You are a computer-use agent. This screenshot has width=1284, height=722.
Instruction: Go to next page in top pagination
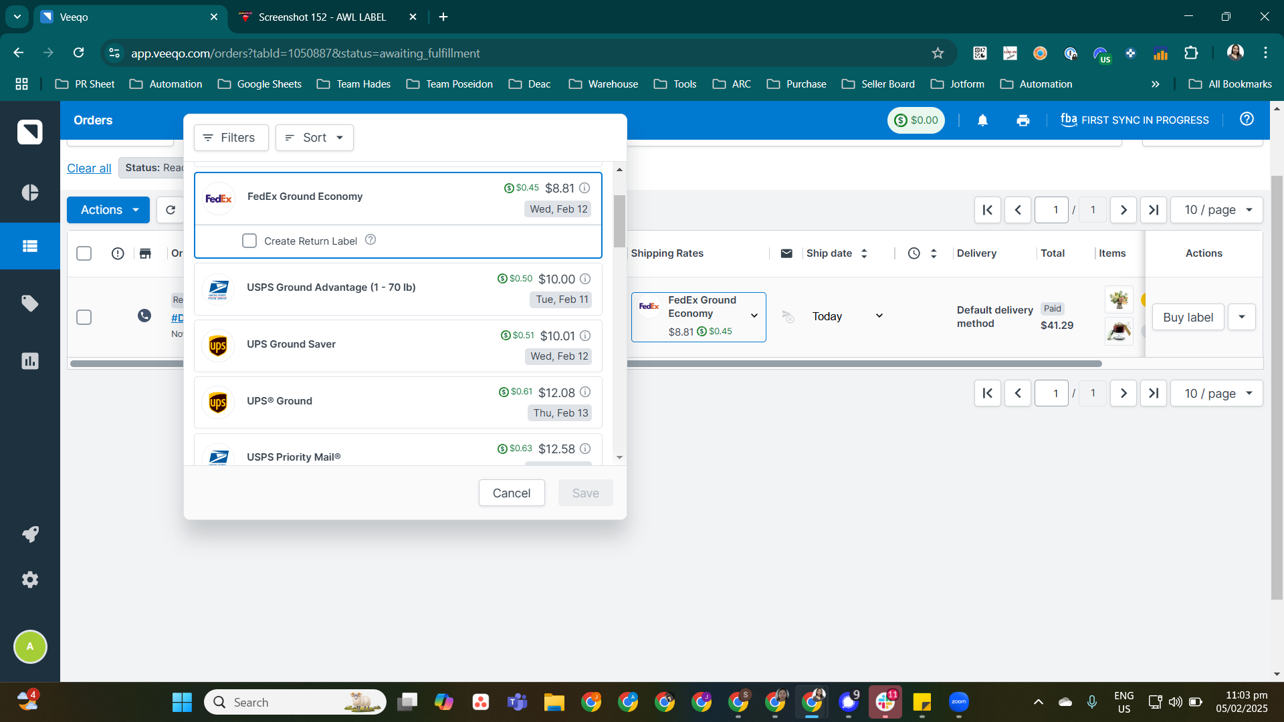[x=1123, y=210]
